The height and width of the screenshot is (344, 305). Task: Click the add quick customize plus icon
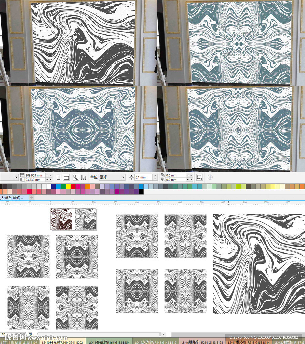click(x=210, y=177)
